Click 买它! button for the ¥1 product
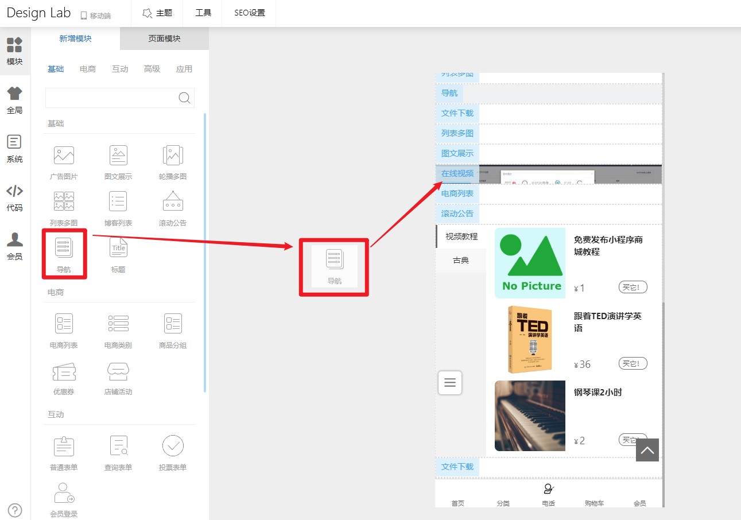This screenshot has height=520, width=741. tap(633, 287)
